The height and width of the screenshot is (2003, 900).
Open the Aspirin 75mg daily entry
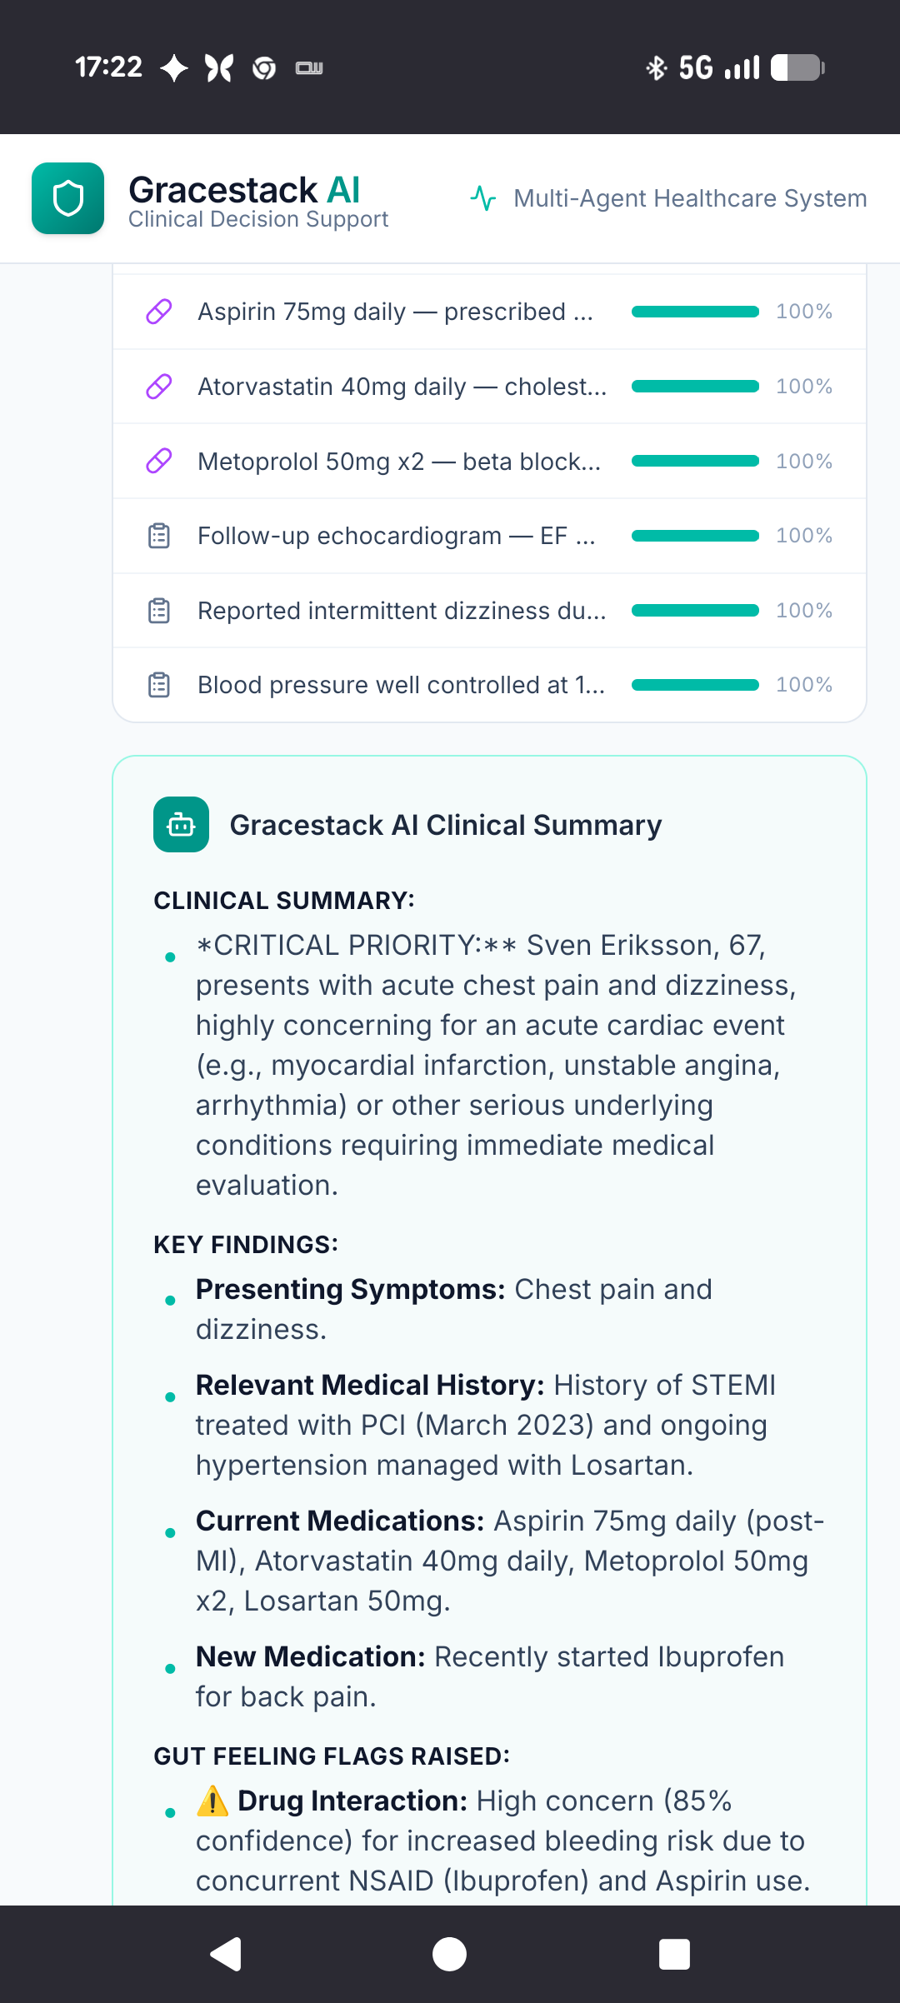395,312
